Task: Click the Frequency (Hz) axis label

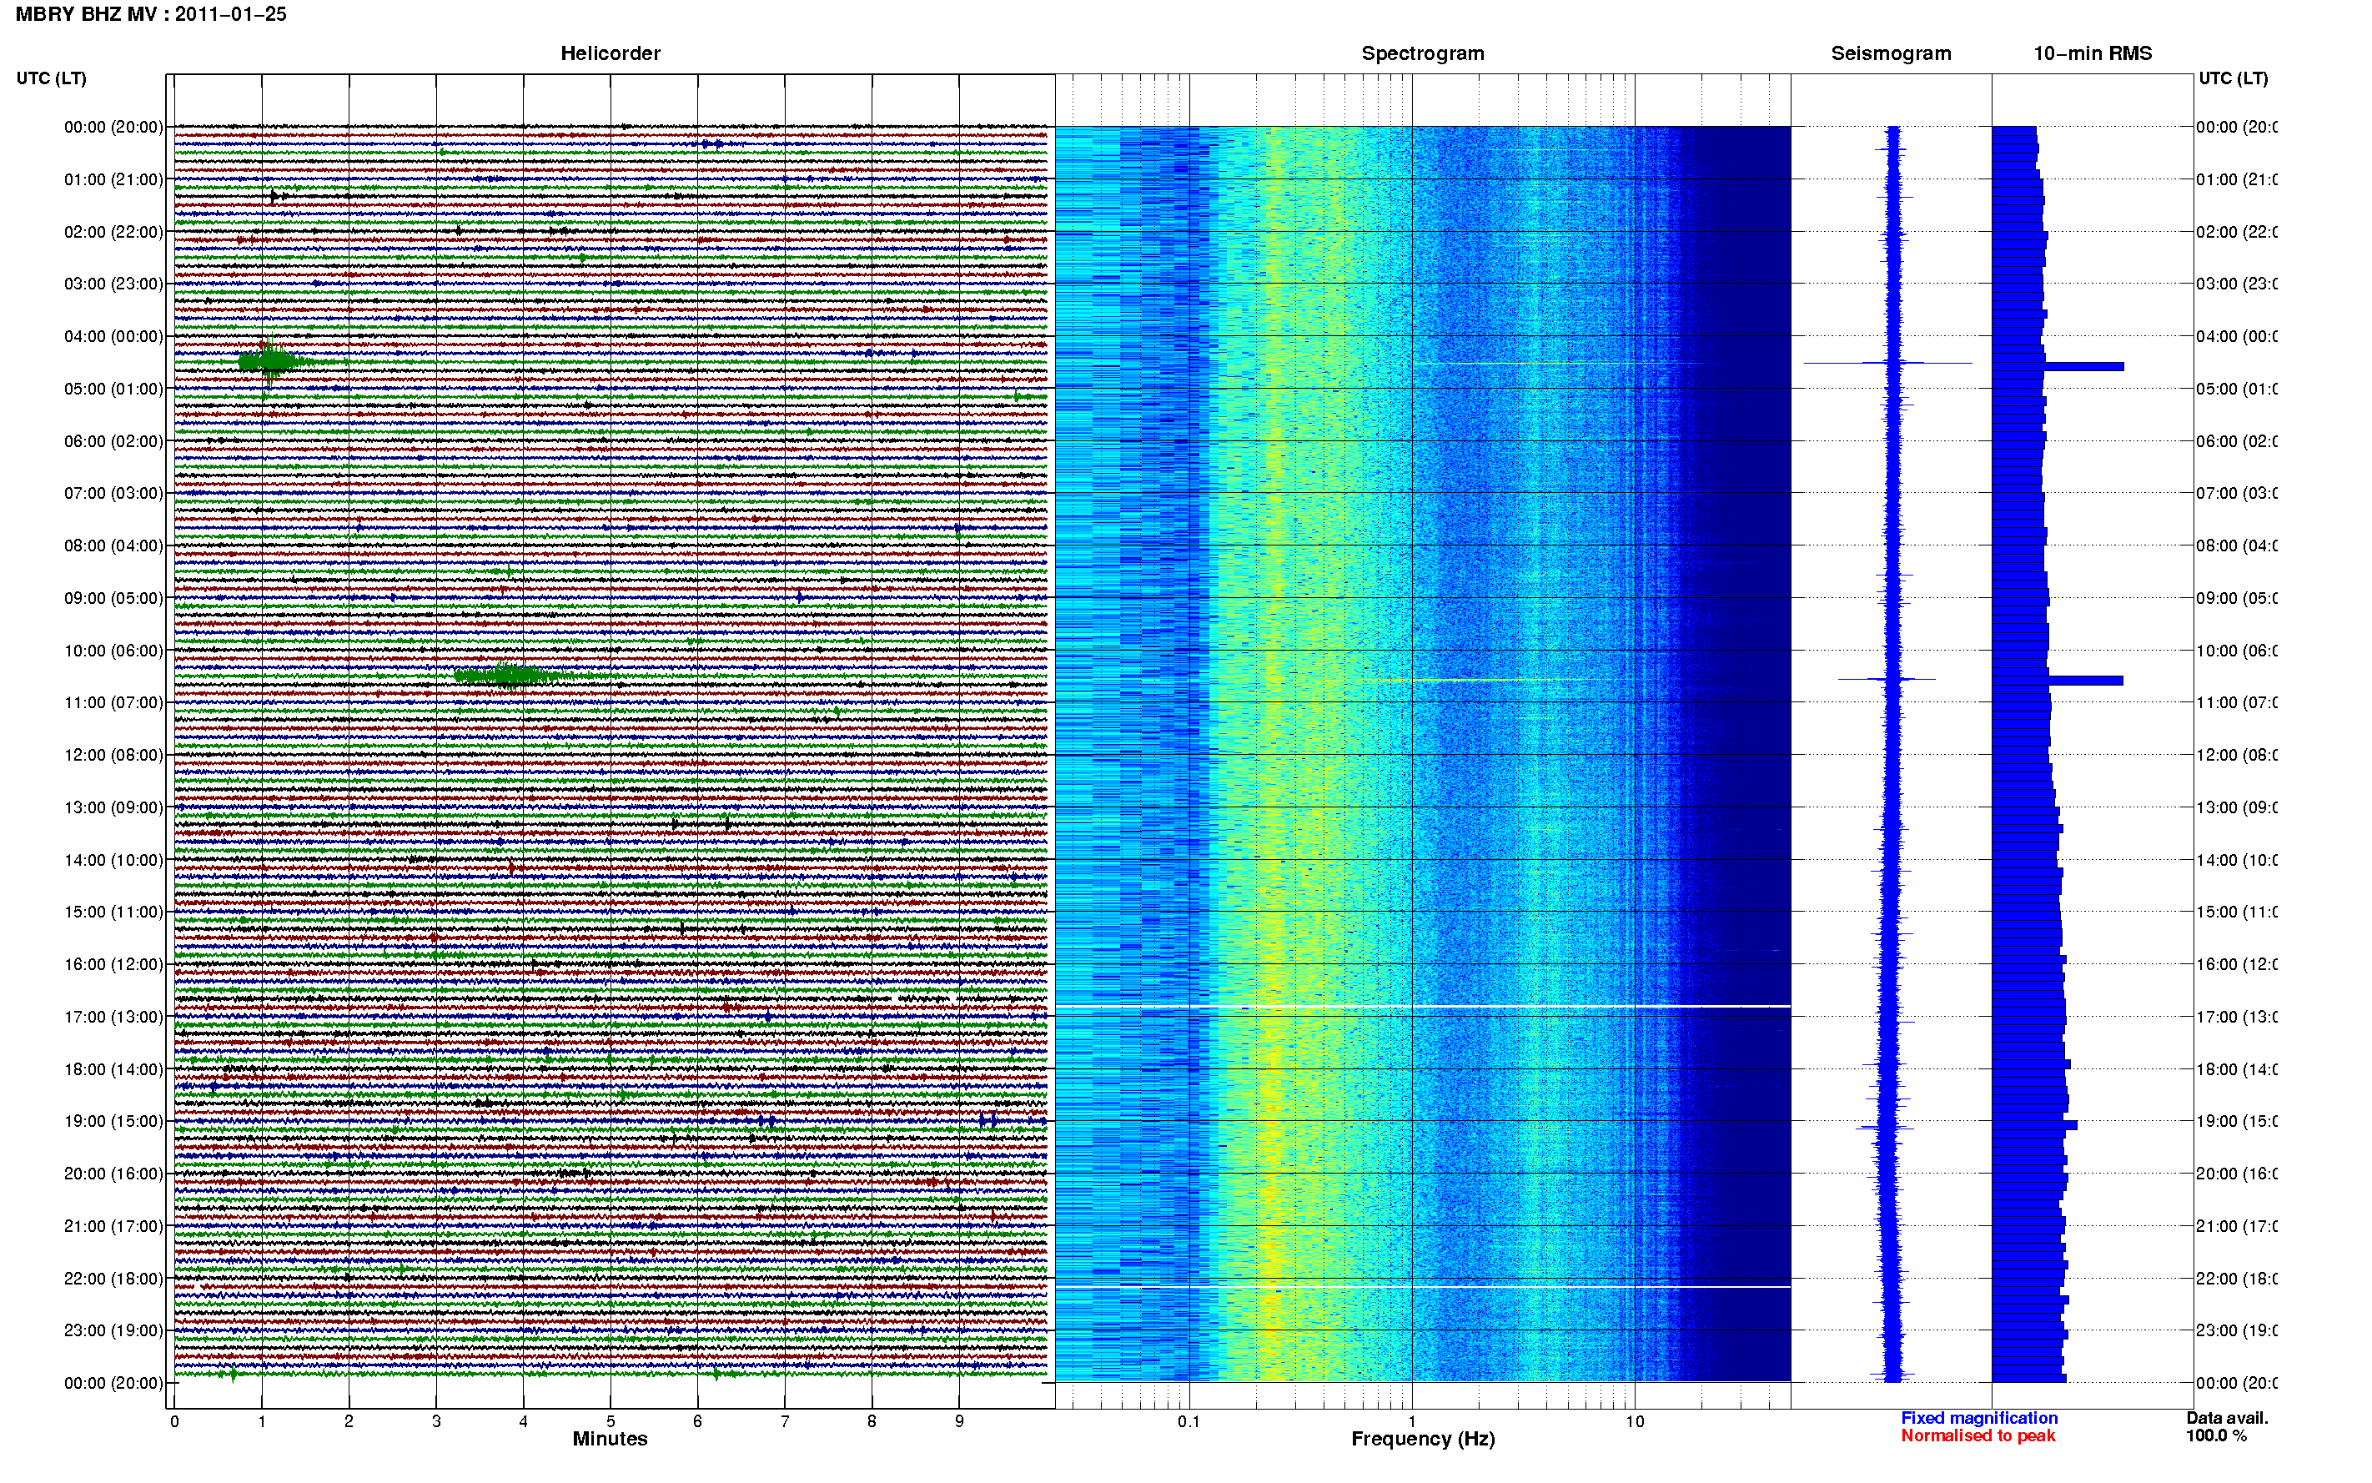Action: [1423, 1439]
